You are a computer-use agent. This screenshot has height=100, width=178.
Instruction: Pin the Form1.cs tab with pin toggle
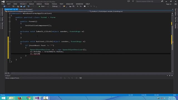click(14, 9)
